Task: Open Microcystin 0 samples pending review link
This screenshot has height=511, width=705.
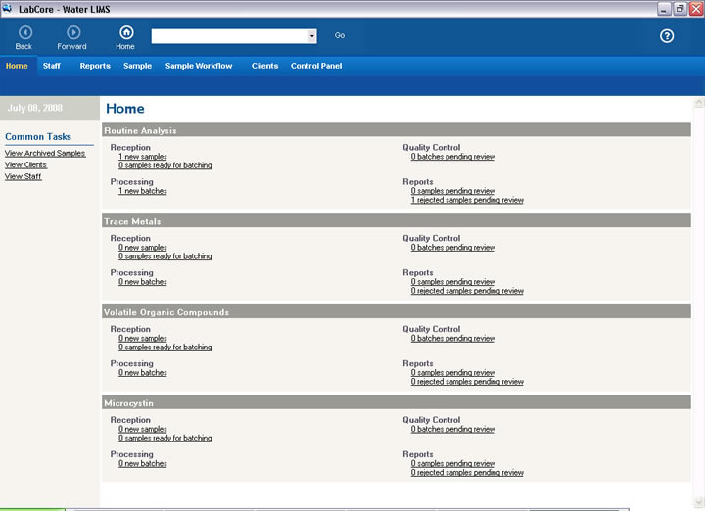Action: (x=452, y=463)
